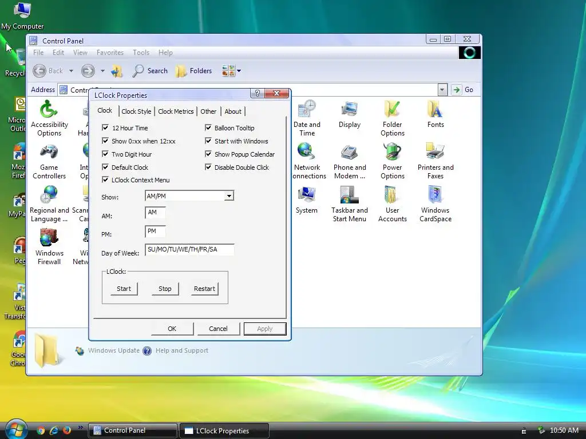Switch to Clock Metrics tab
Screen dimensions: 586x439
click(176, 111)
